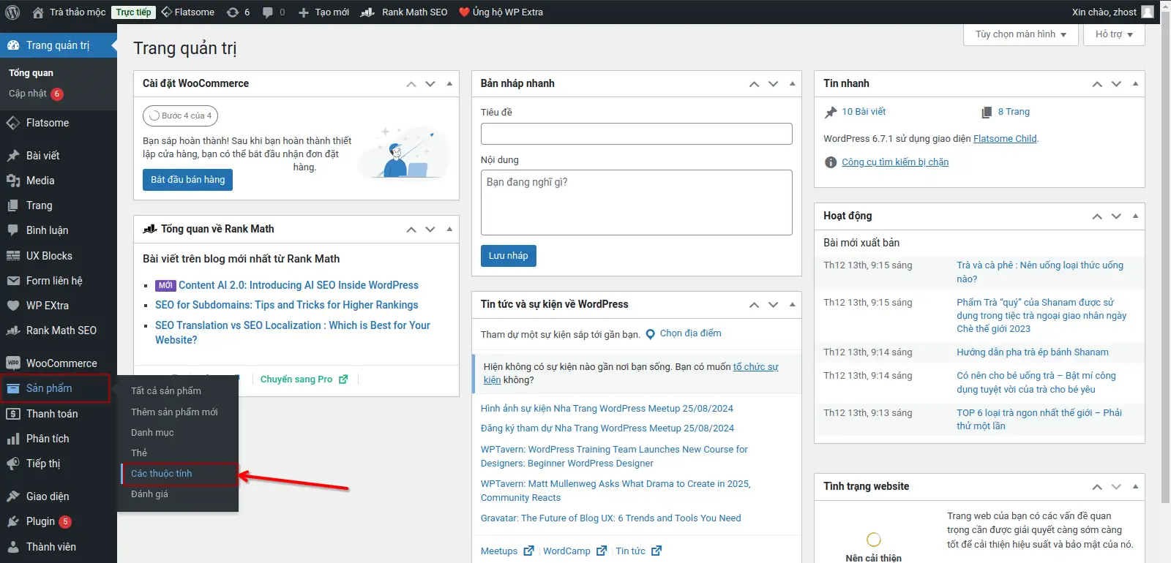The image size is (1171, 563).
Task: Click the Chọn địa điểm link
Action: pos(690,333)
